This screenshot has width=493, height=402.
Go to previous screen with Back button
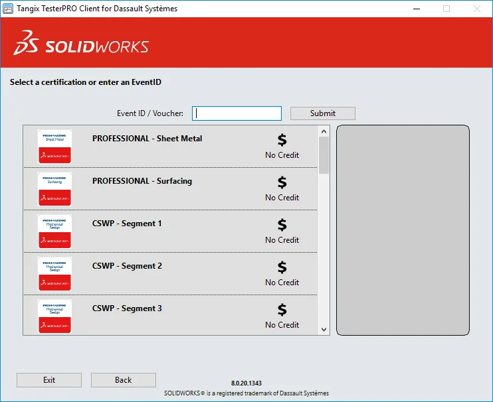pyautogui.click(x=124, y=380)
